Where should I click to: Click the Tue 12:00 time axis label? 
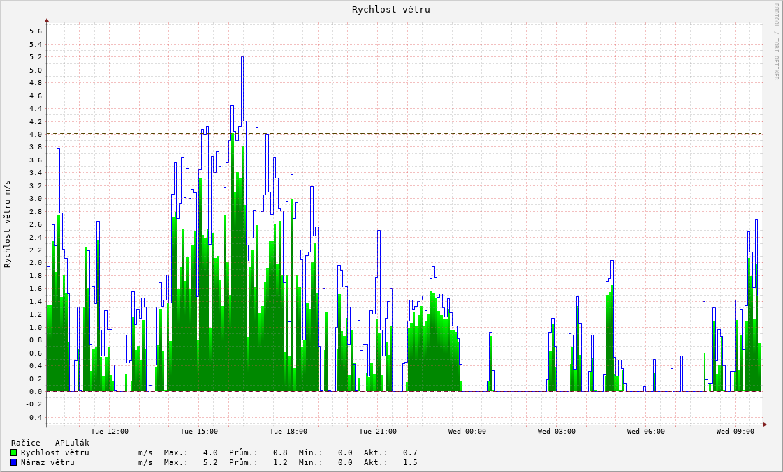110,431
